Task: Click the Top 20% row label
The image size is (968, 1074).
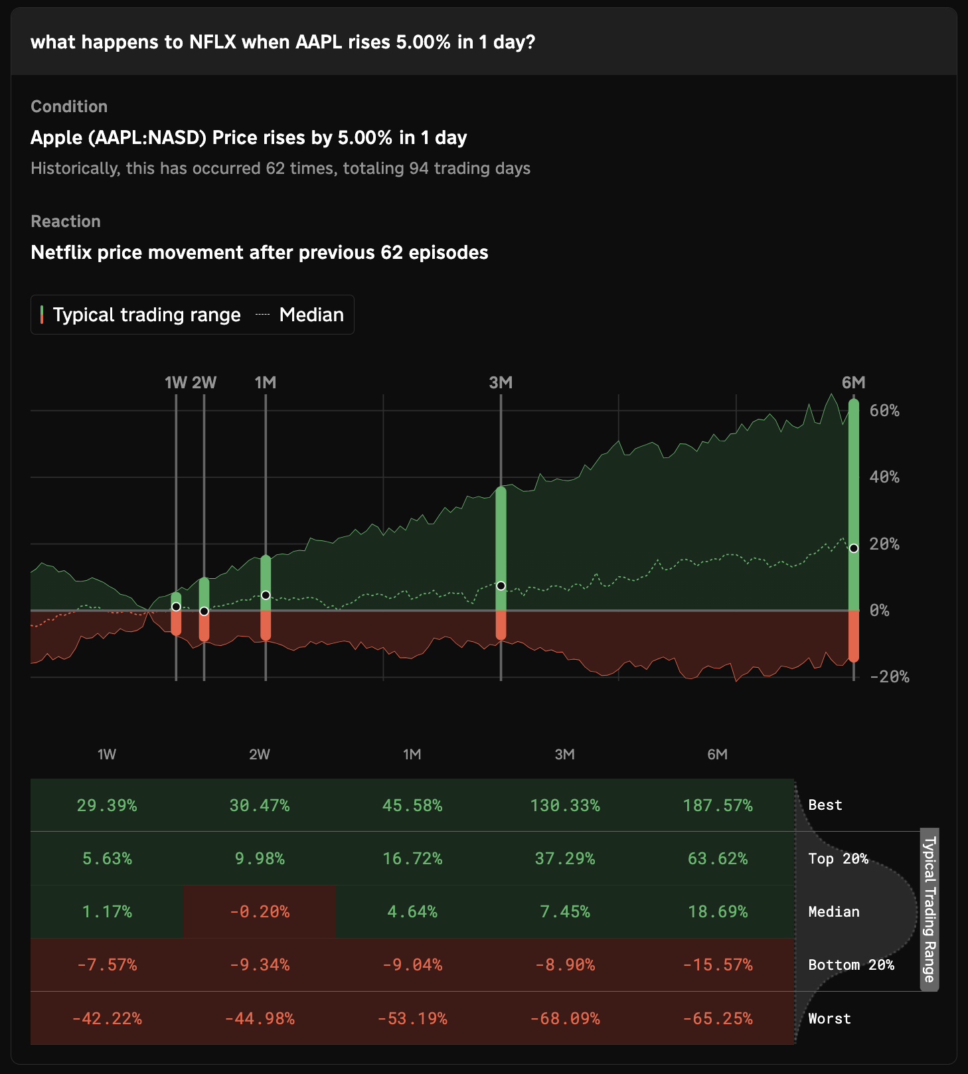Action: click(x=838, y=858)
